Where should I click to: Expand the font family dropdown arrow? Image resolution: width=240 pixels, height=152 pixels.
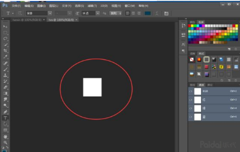pyautogui.click(x=50, y=13)
